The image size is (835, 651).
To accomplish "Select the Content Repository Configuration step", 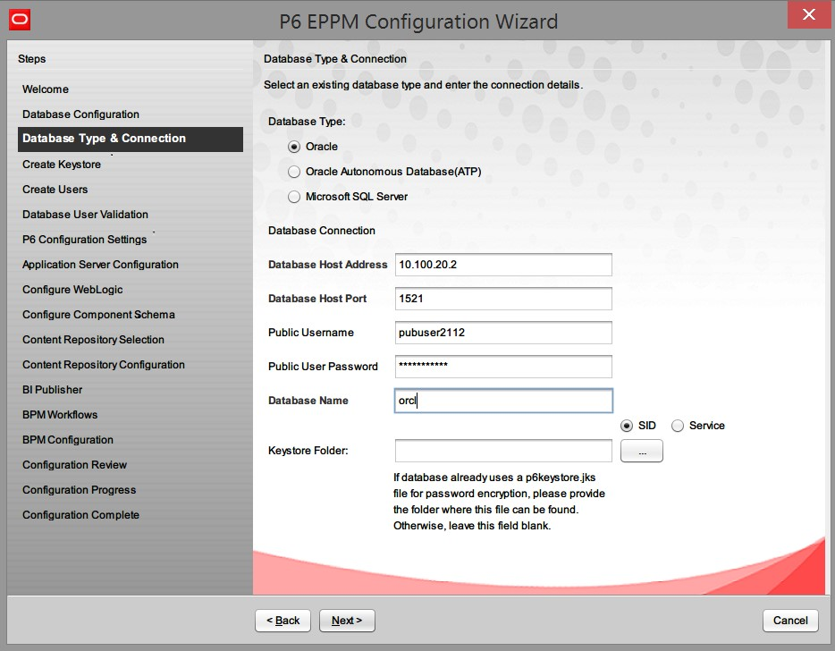I will [104, 364].
